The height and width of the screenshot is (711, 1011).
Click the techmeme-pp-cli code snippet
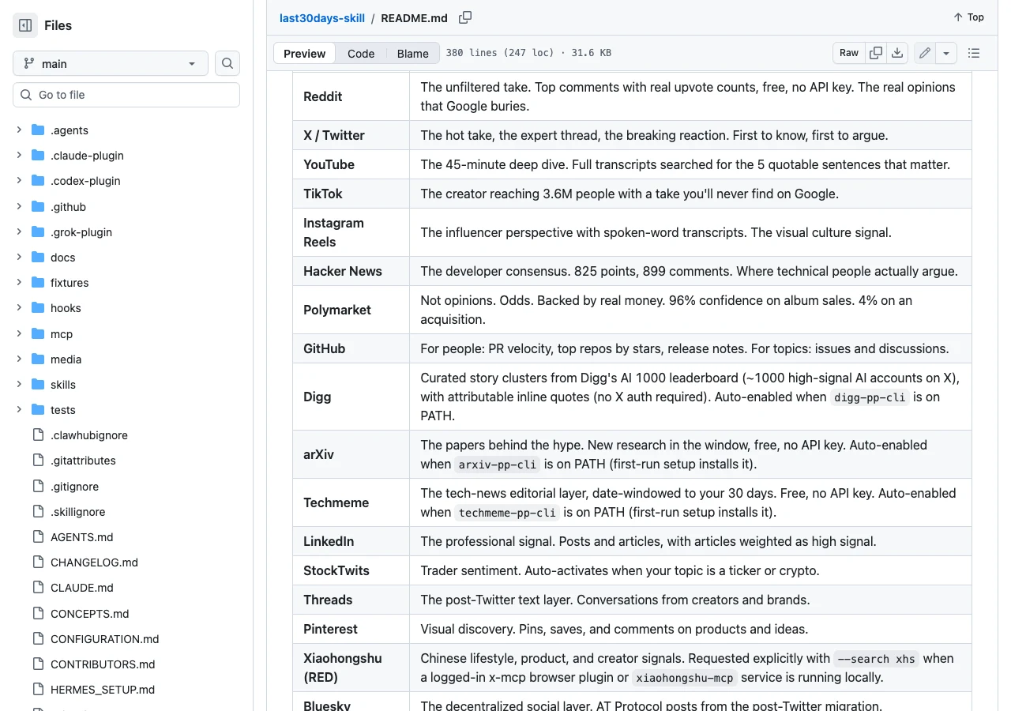(x=508, y=512)
